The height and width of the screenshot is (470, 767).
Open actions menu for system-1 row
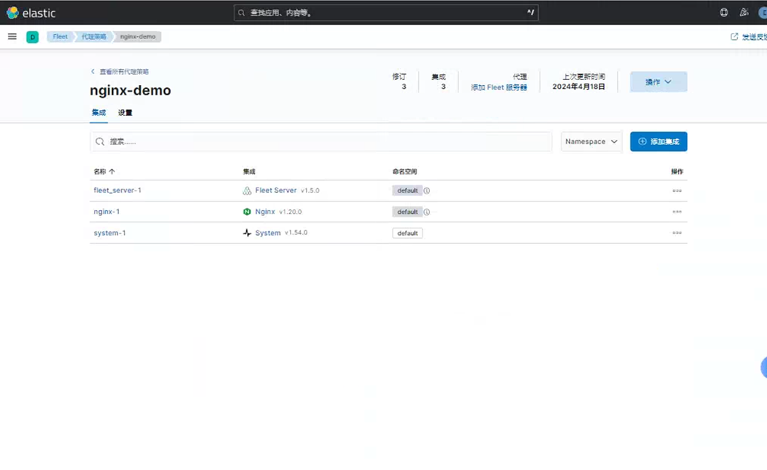(676, 233)
